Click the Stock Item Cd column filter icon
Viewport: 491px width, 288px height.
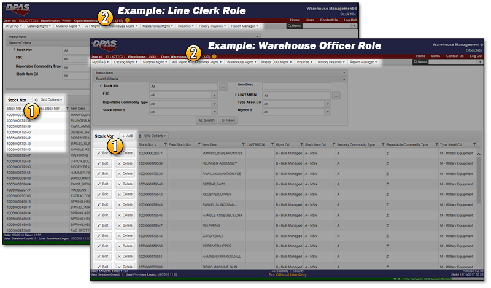[334, 145]
